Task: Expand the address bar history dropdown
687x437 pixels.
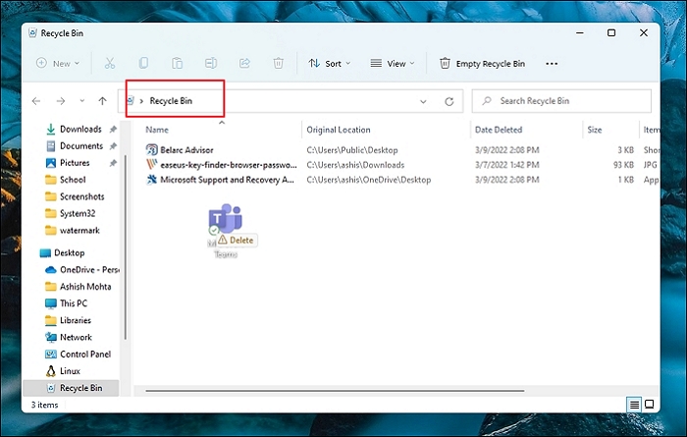Action: pos(423,101)
